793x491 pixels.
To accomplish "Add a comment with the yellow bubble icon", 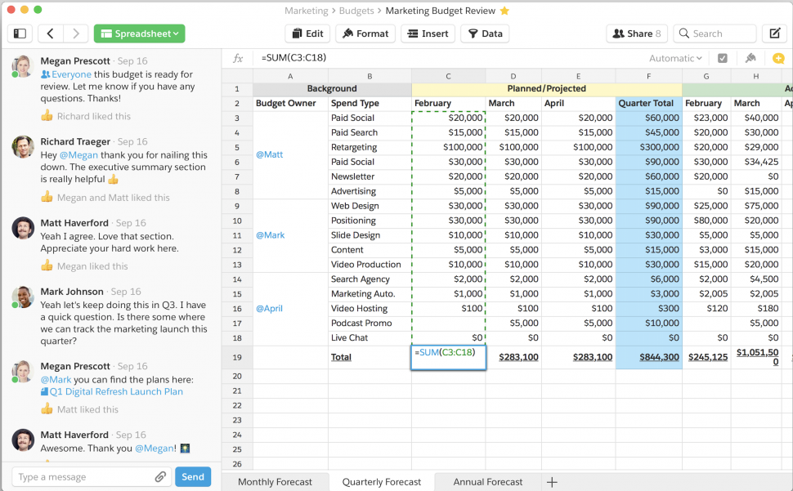I will pos(779,59).
